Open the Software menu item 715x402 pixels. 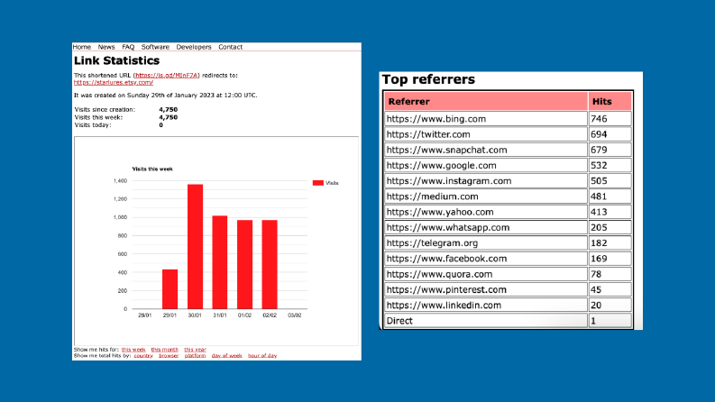155,47
